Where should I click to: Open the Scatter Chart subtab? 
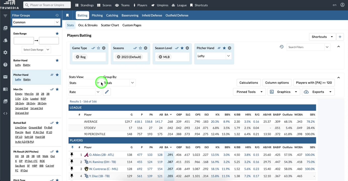110,25
